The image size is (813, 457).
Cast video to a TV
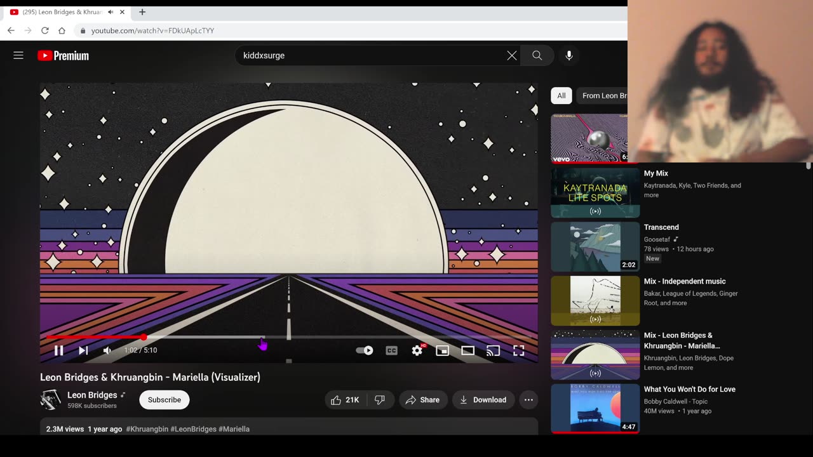[x=494, y=350]
